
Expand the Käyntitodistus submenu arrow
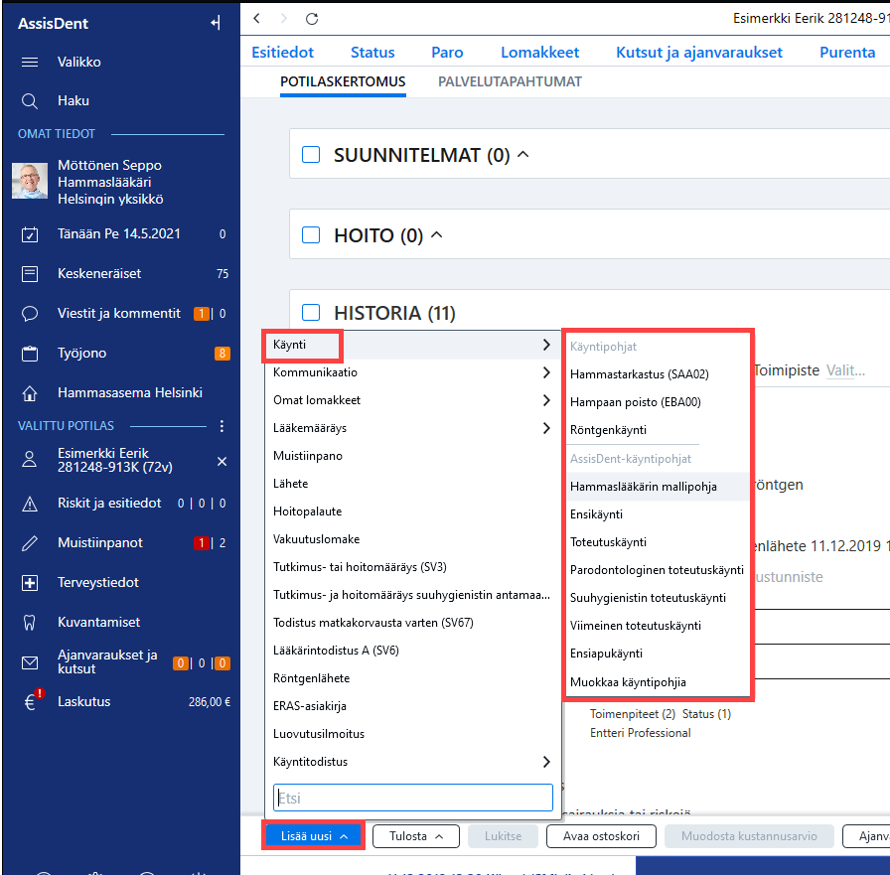[x=546, y=762]
